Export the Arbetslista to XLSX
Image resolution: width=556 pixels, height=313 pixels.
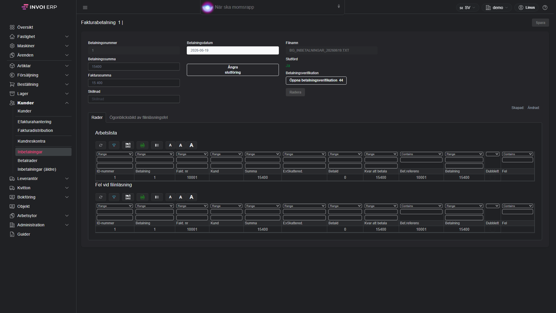click(142, 145)
